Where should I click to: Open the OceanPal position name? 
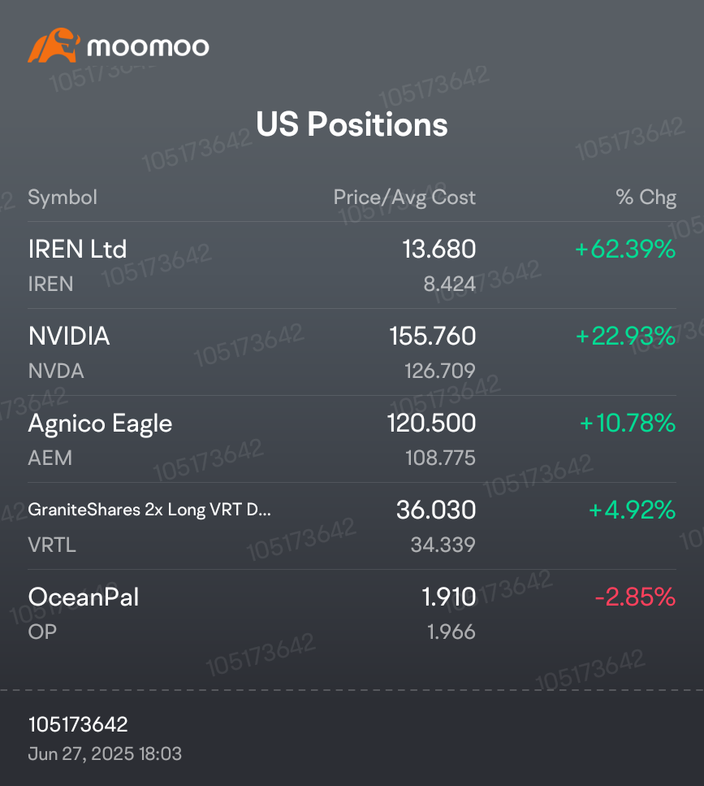83,597
